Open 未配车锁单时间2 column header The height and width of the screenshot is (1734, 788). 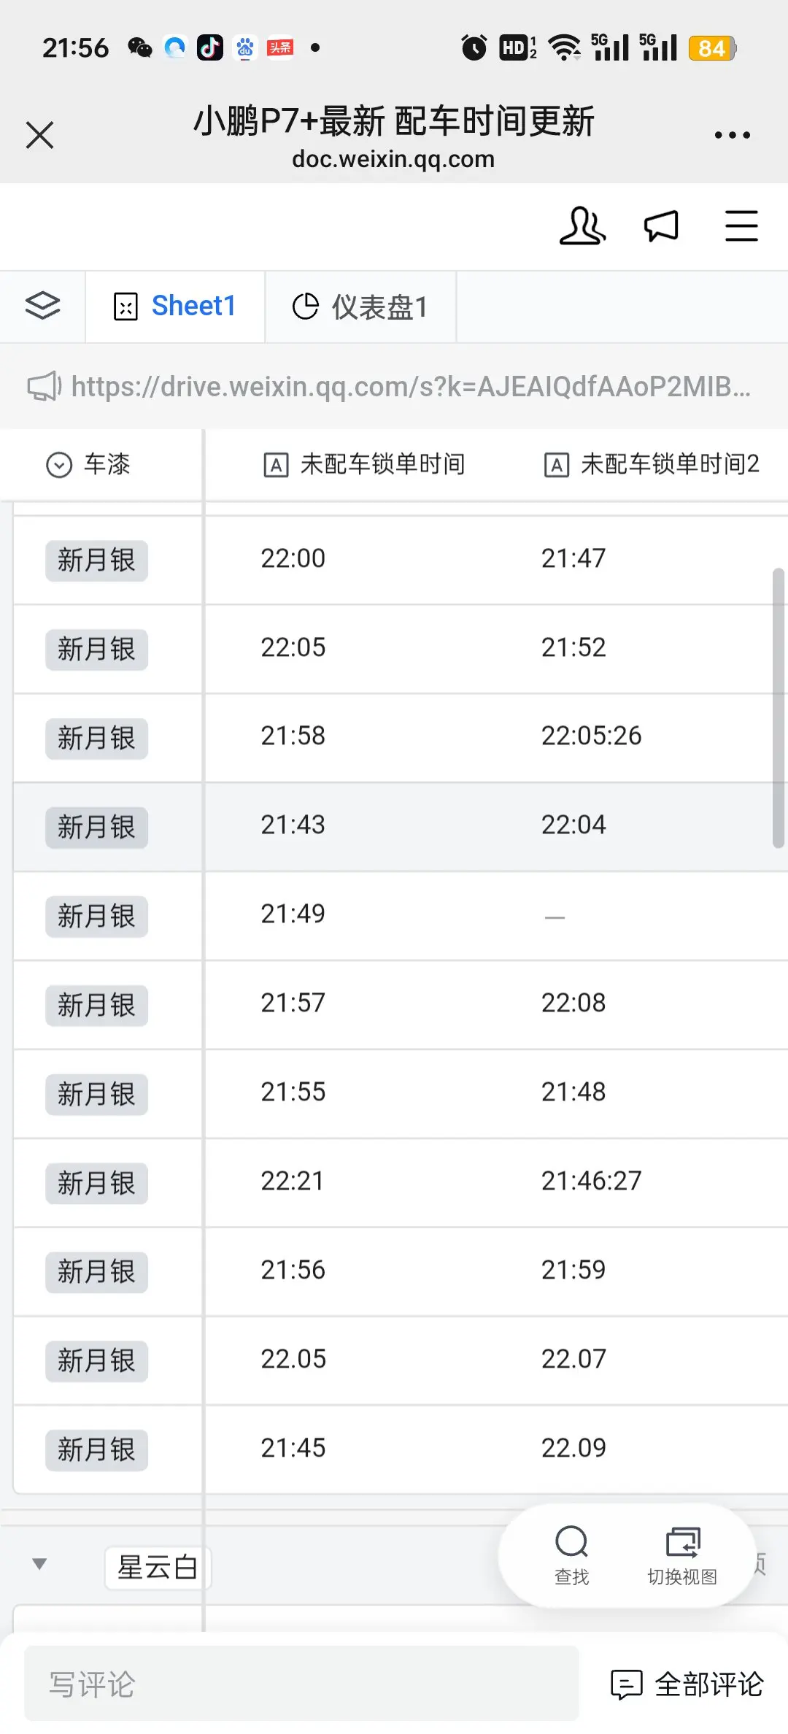(x=652, y=464)
